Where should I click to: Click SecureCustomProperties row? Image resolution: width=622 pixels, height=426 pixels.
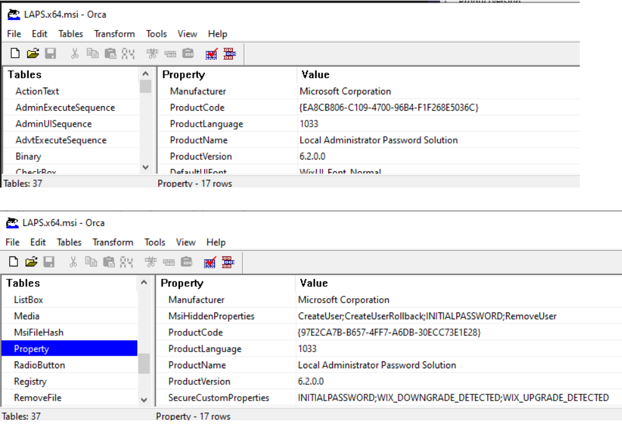click(389, 397)
